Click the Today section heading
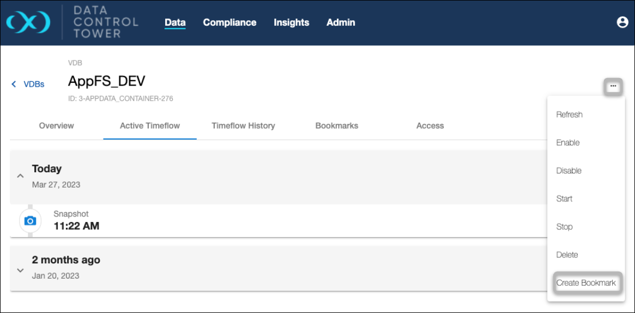 pos(46,169)
